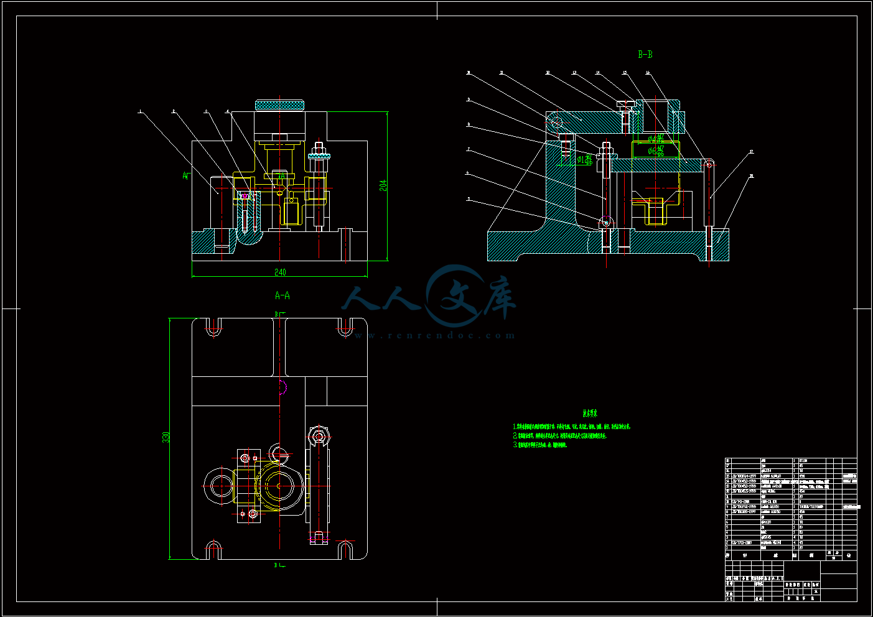This screenshot has height=617, width=873.
Task: Select the 204 height dimension text
Action: pyautogui.click(x=383, y=185)
